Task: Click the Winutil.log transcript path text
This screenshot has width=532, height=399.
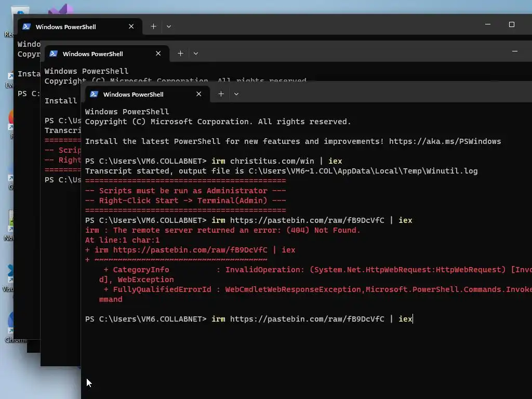Action: point(363,170)
